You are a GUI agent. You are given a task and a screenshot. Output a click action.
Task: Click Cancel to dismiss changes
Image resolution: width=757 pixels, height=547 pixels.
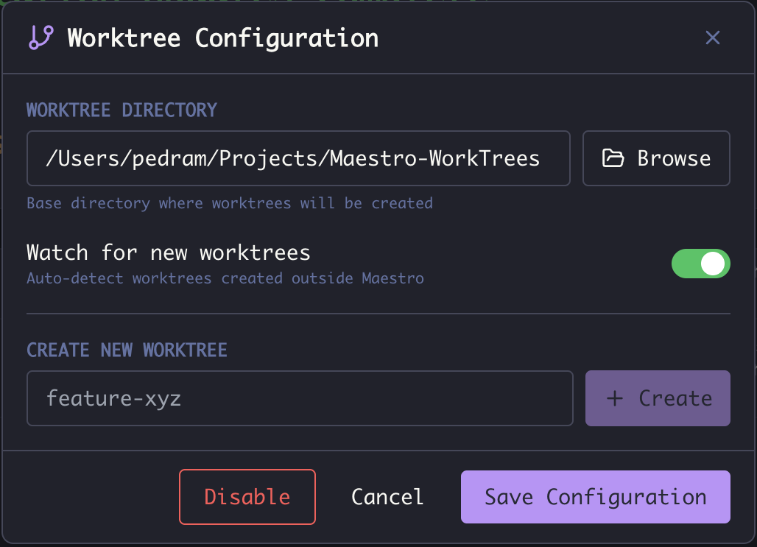(387, 496)
